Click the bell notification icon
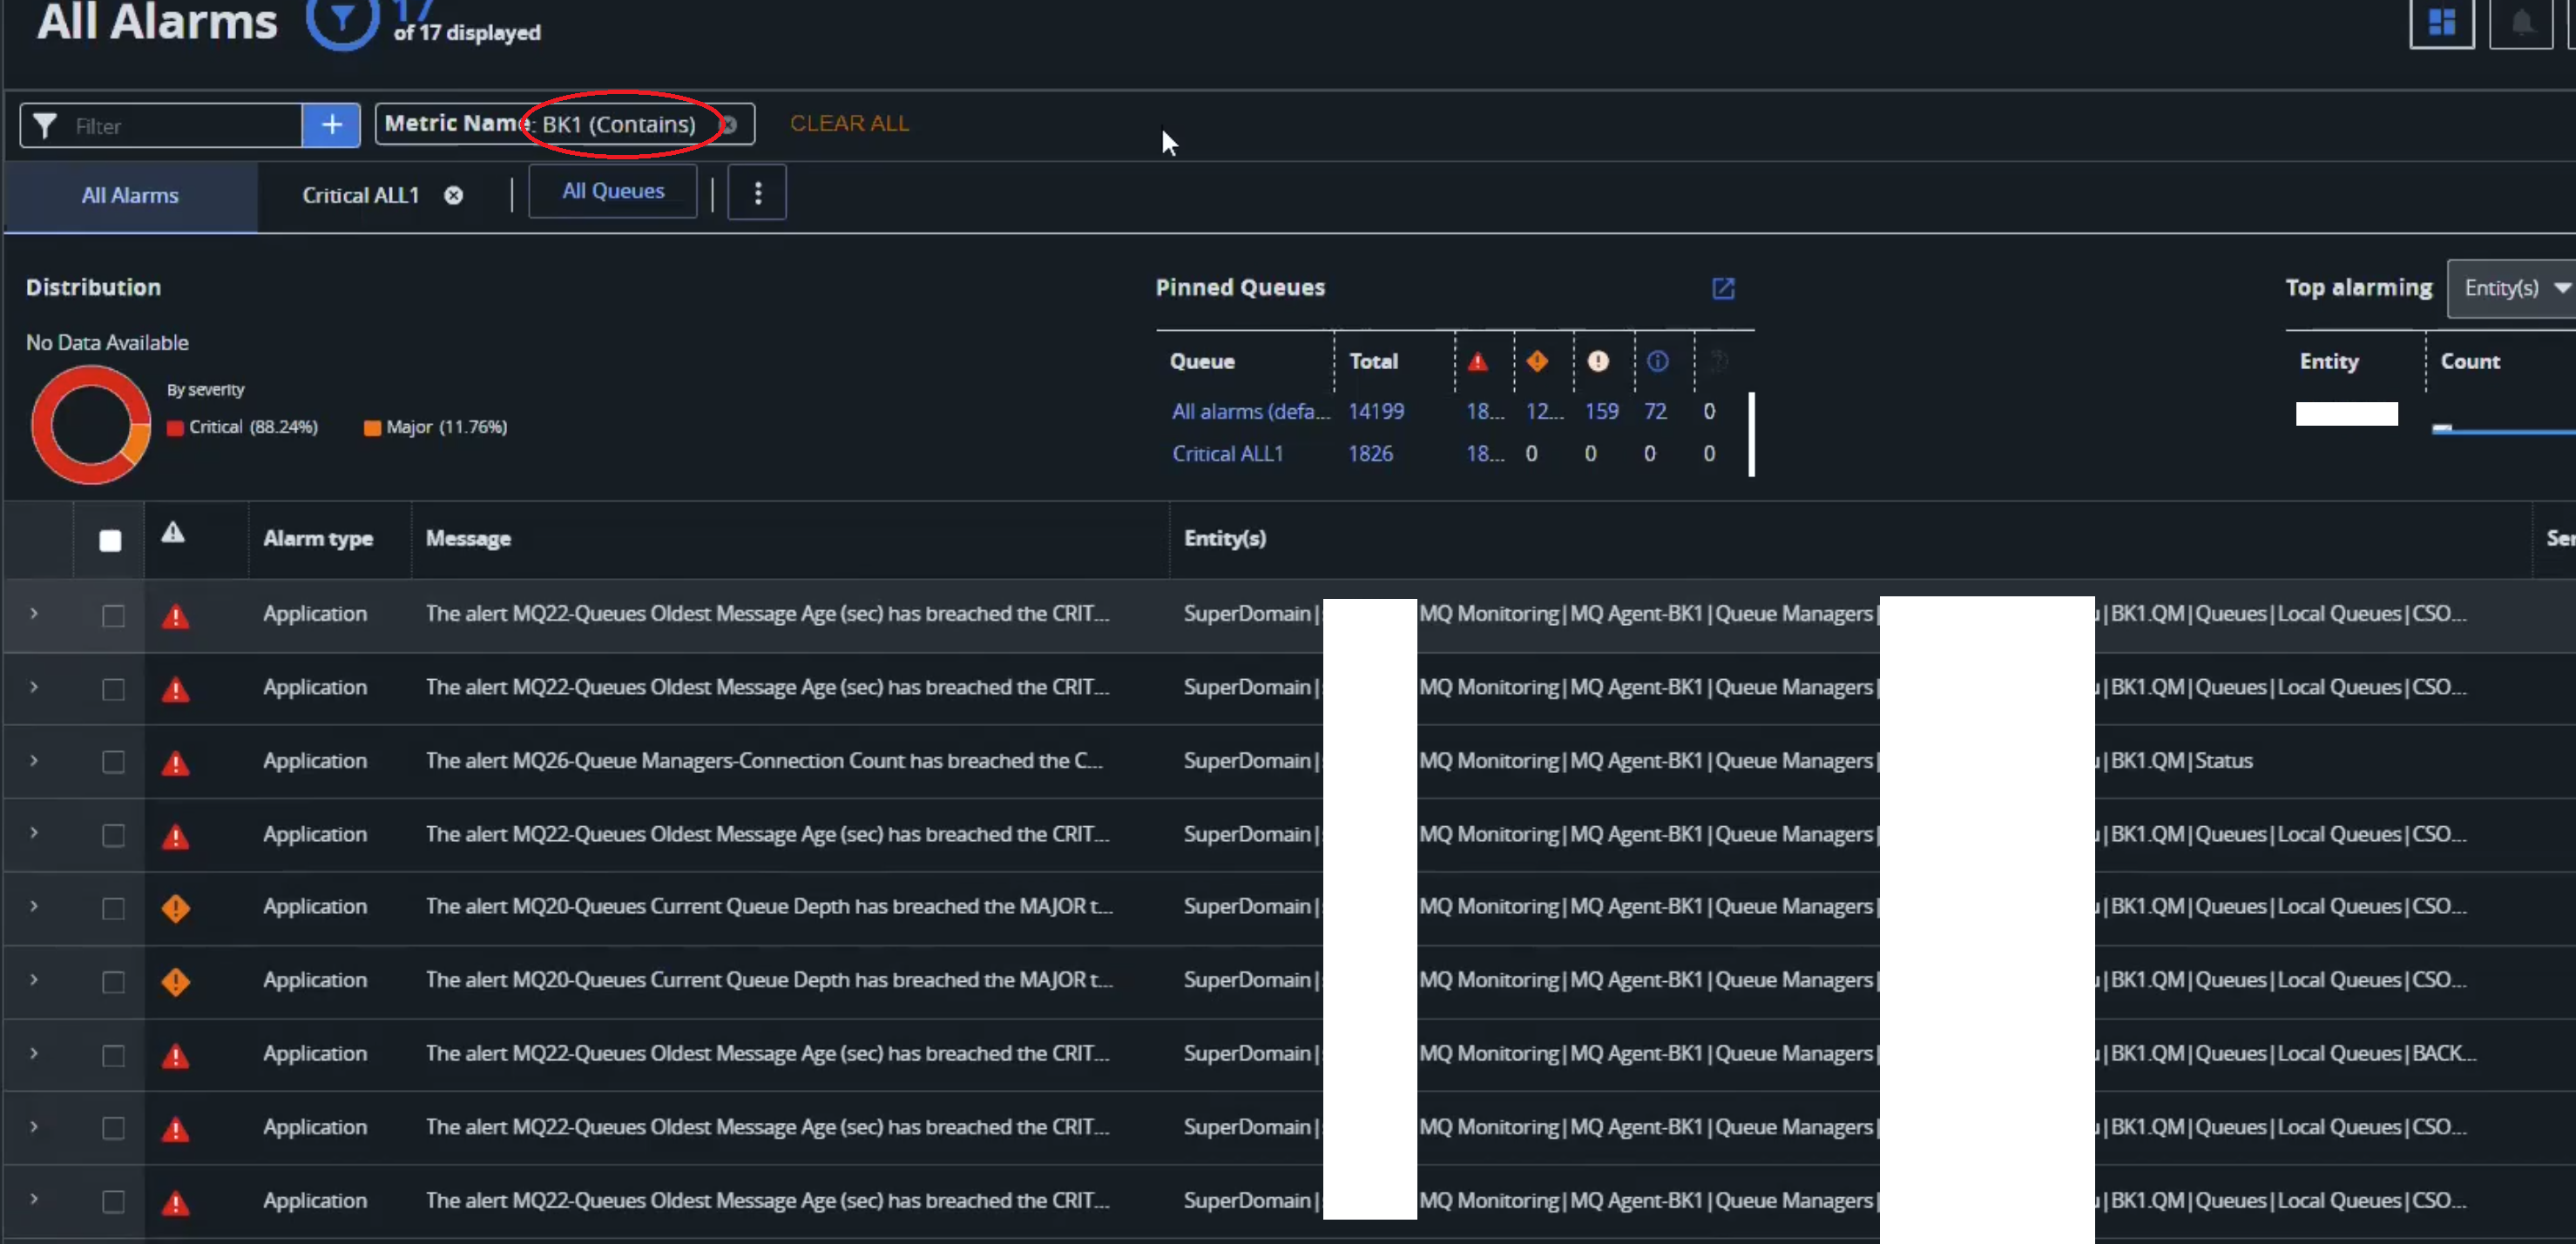This screenshot has height=1244, width=2576. (x=2521, y=22)
